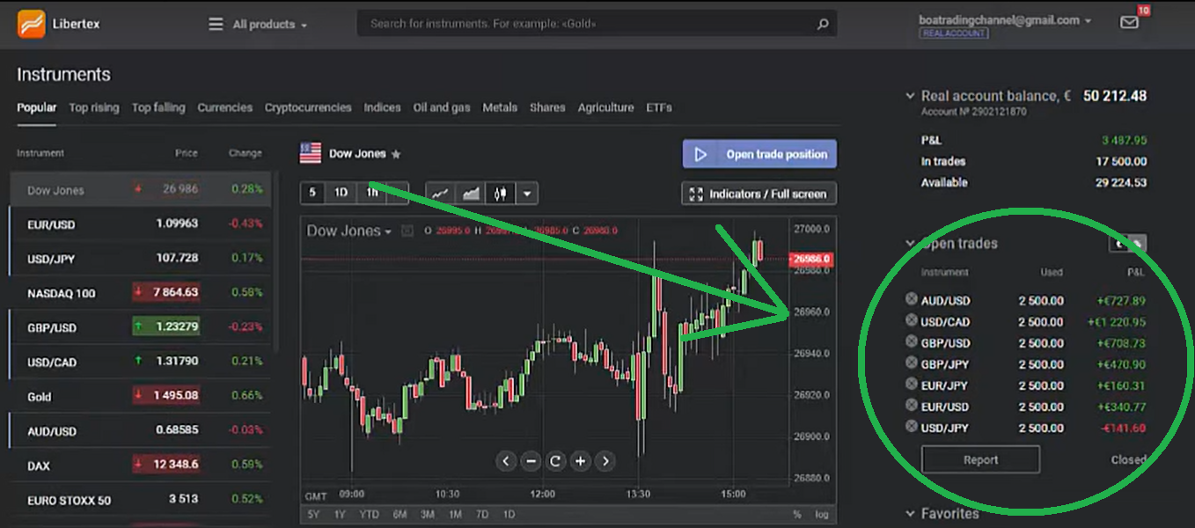The height and width of the screenshot is (528, 1195).
Task: Open the chart type dropdown arrow
Action: coord(526,194)
